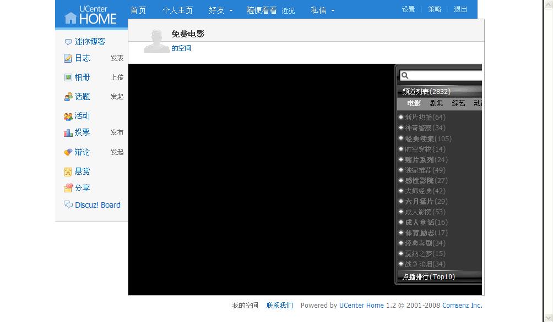The image size is (553, 322).
Task: Click the 辩论 icon
Action: tap(68, 152)
